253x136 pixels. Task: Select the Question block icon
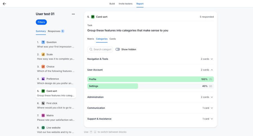[43, 42]
